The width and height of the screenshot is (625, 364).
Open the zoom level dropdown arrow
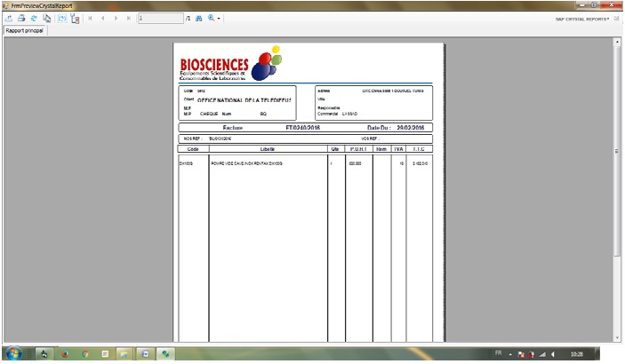[x=219, y=19]
